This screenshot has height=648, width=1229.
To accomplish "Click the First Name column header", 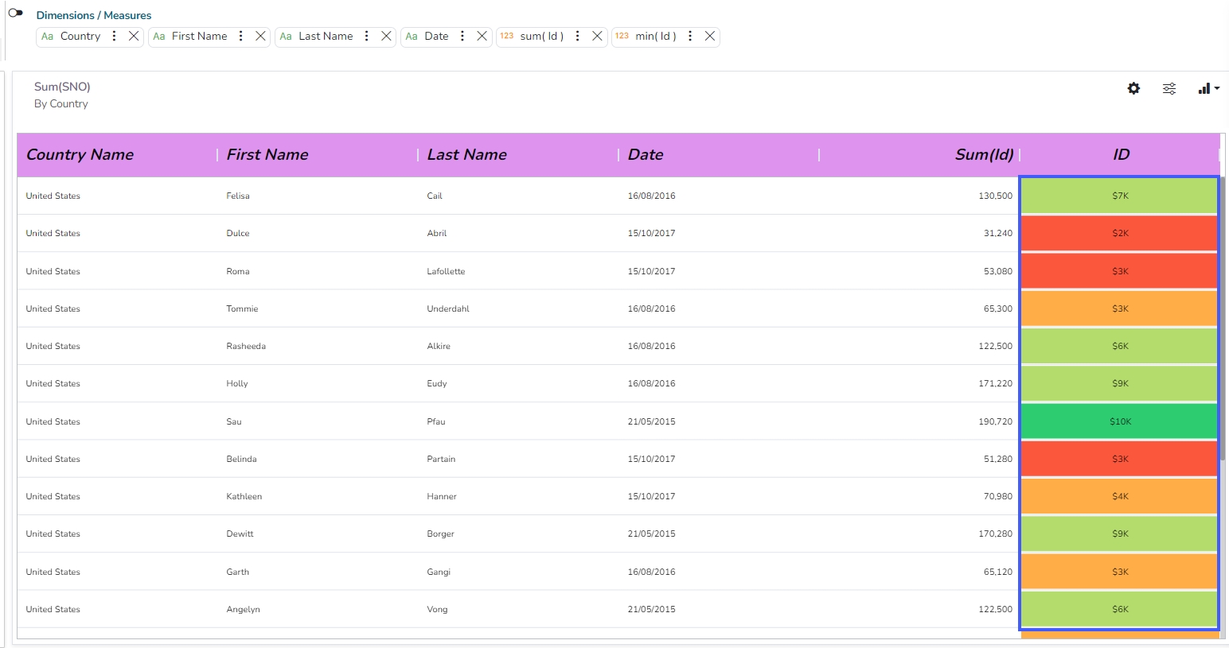I will pos(267,155).
